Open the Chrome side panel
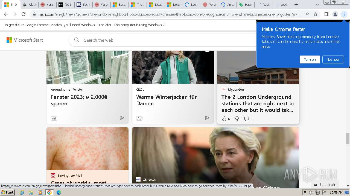 click(x=326, y=14)
